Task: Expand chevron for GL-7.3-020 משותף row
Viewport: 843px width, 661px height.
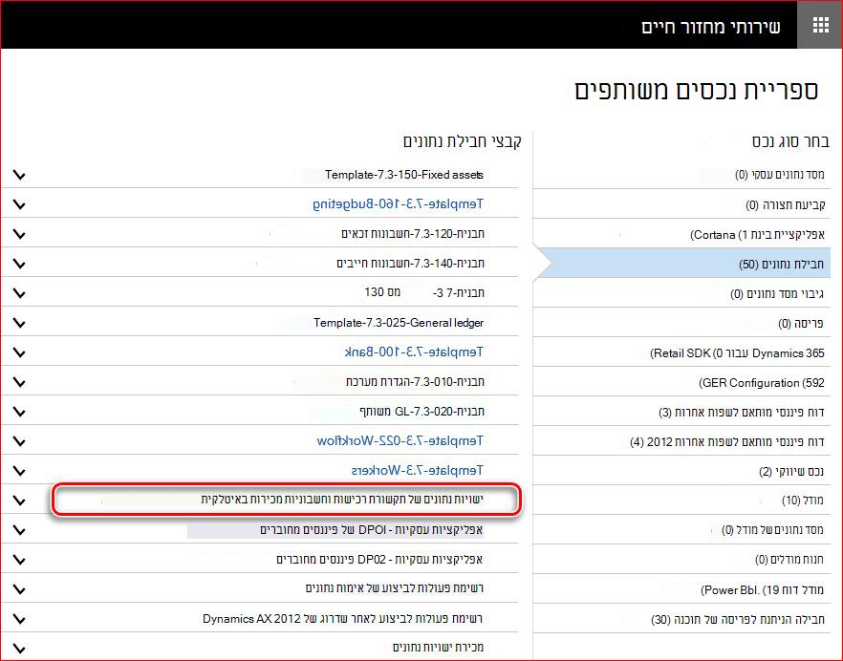Action: (x=19, y=412)
